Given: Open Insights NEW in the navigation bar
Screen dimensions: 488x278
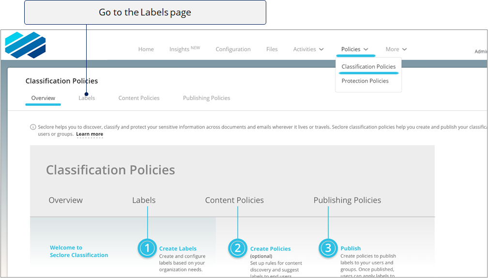Looking at the screenshot, I should pyautogui.click(x=184, y=49).
